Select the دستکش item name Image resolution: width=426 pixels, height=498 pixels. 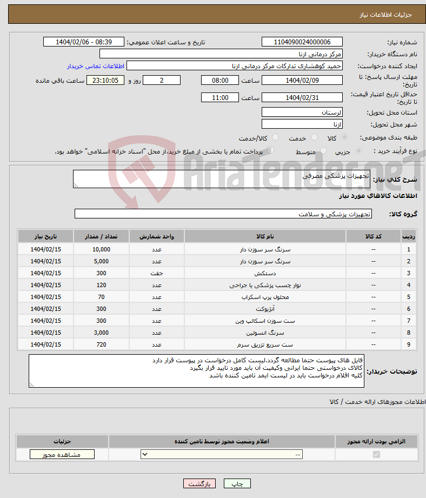265,274
